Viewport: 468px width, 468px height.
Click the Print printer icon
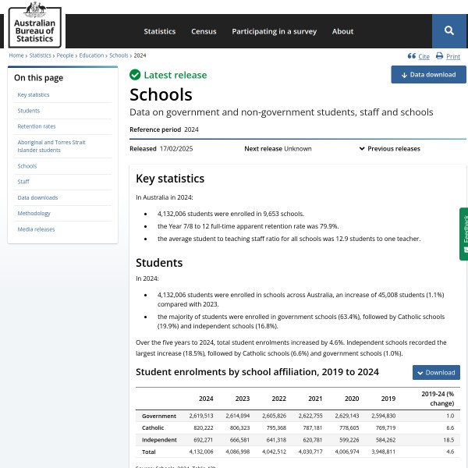pyautogui.click(x=439, y=56)
